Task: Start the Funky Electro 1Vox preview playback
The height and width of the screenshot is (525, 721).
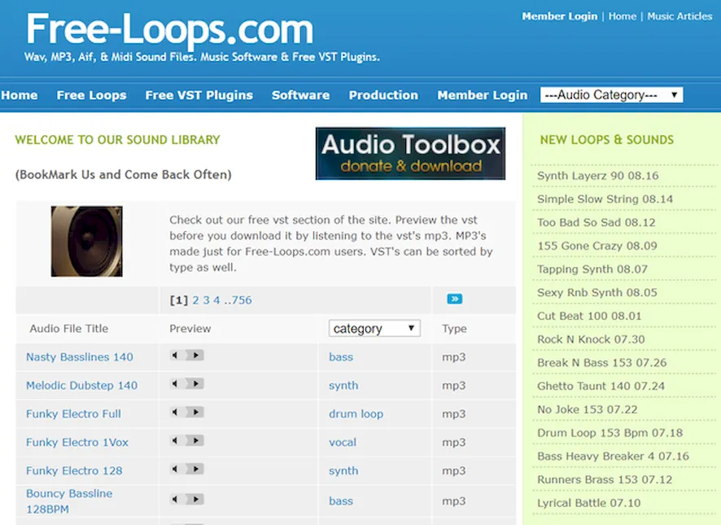Action: pyautogui.click(x=197, y=441)
